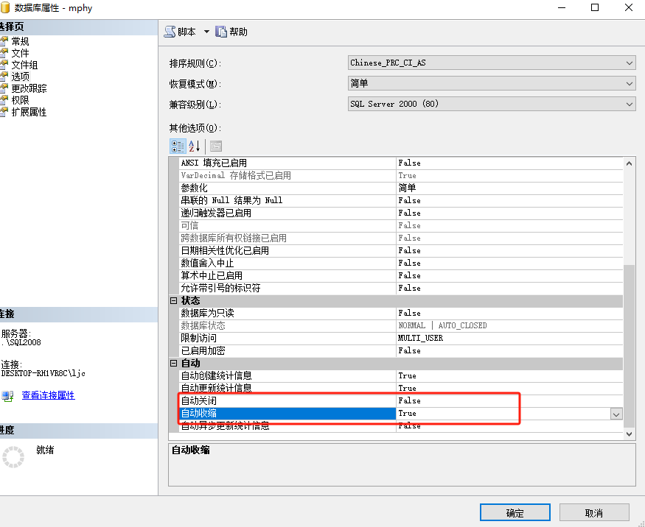Sort properties alphabetically with A-Z icon
Screen dimensions: 645x527
click(193, 146)
